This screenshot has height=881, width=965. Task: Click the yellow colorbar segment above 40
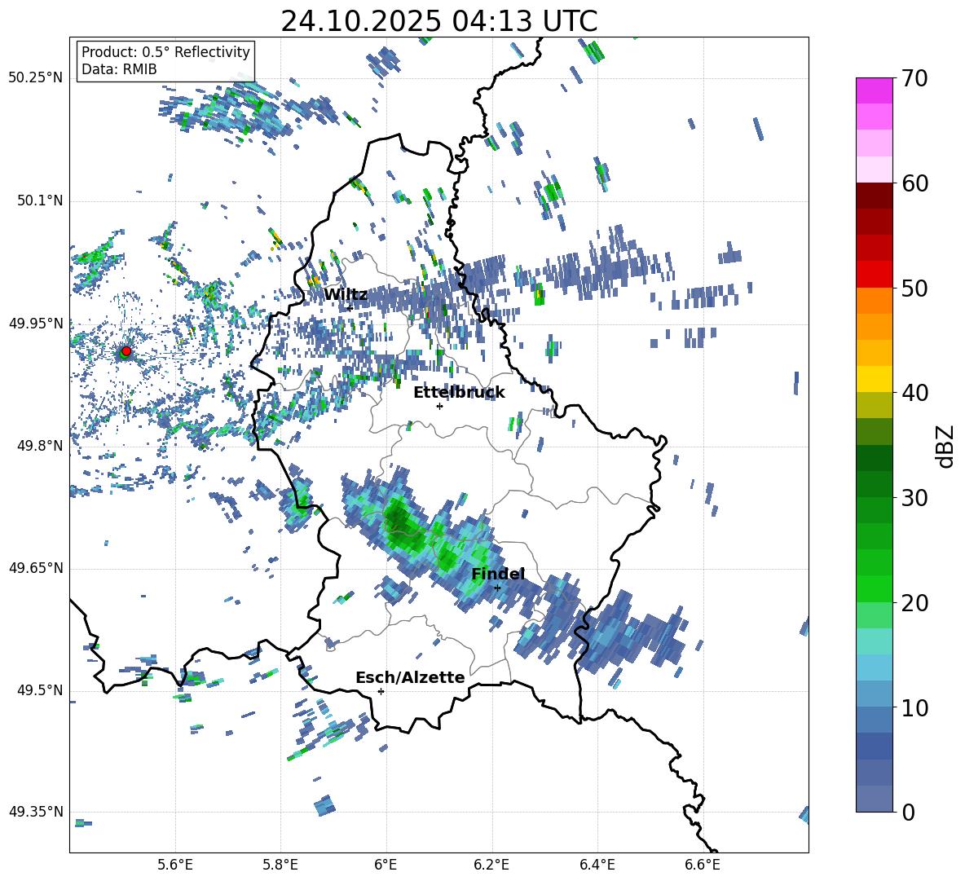coord(874,379)
